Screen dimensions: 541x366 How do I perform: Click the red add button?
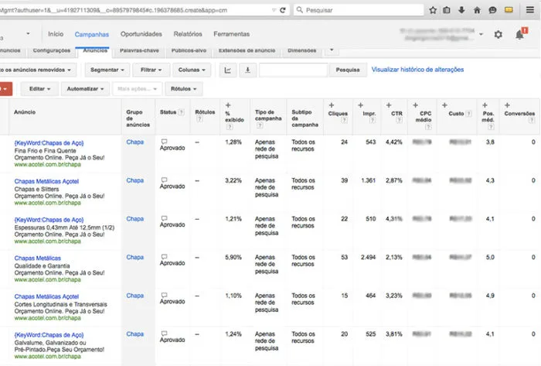point(6,89)
